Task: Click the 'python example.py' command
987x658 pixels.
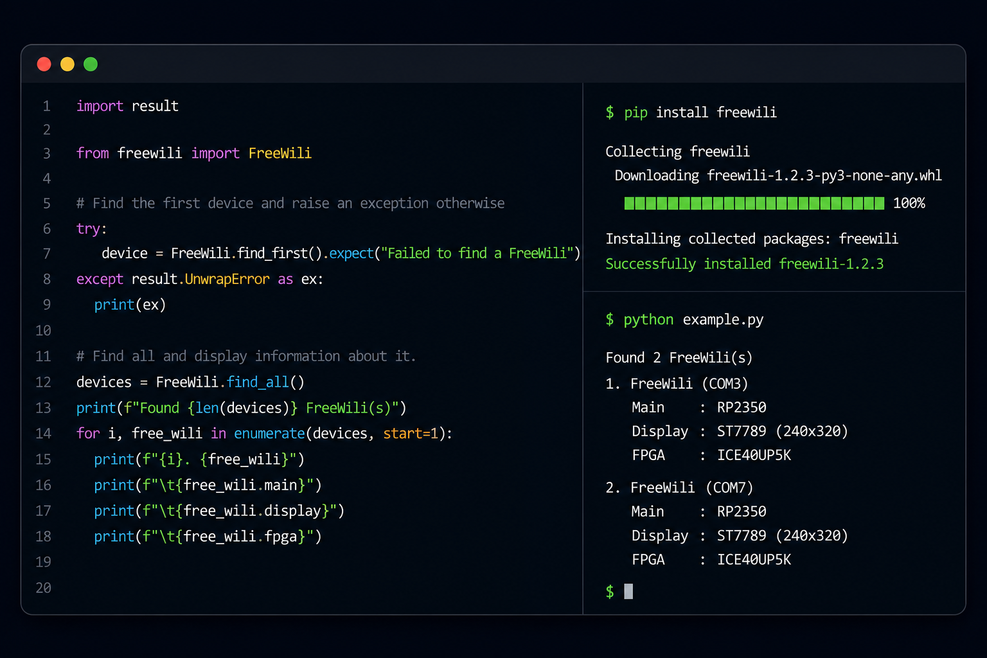Action: [x=693, y=320]
